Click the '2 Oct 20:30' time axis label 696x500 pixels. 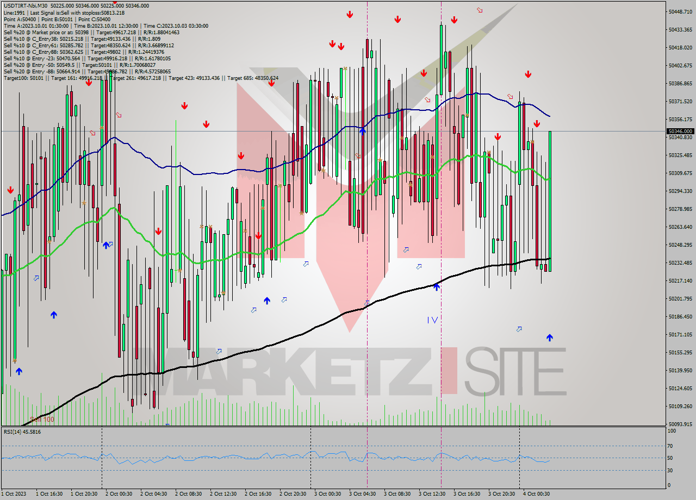click(x=293, y=494)
